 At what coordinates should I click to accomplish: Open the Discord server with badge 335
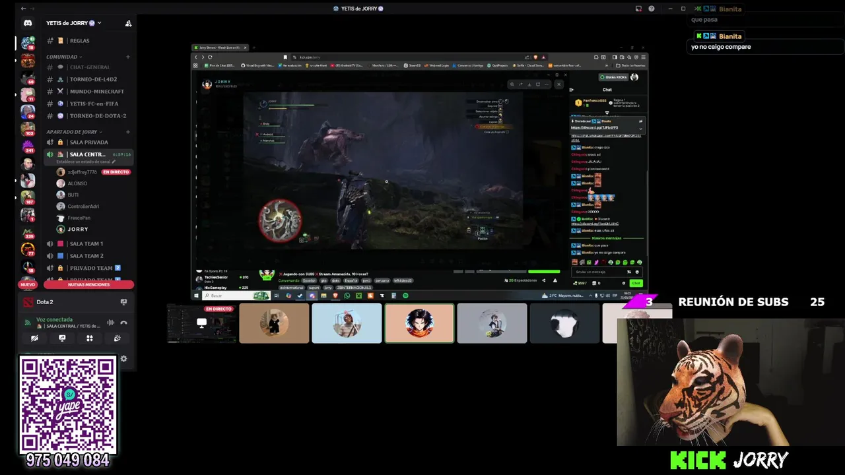point(28,232)
